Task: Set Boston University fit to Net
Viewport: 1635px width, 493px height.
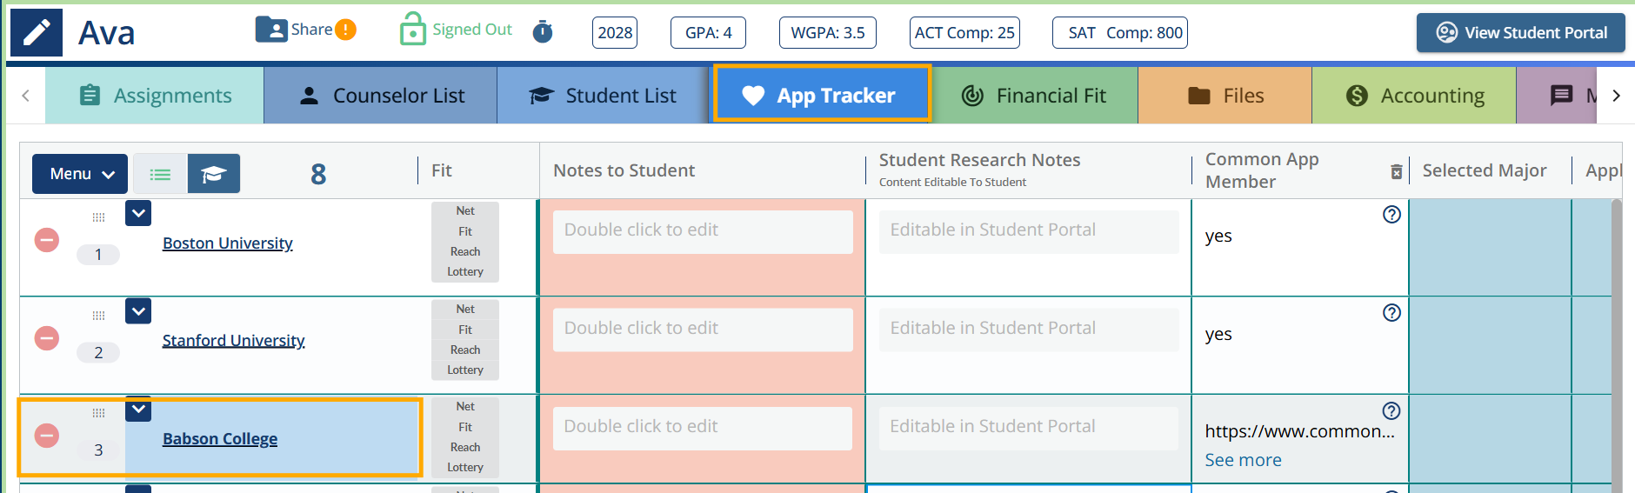Action: (x=465, y=211)
